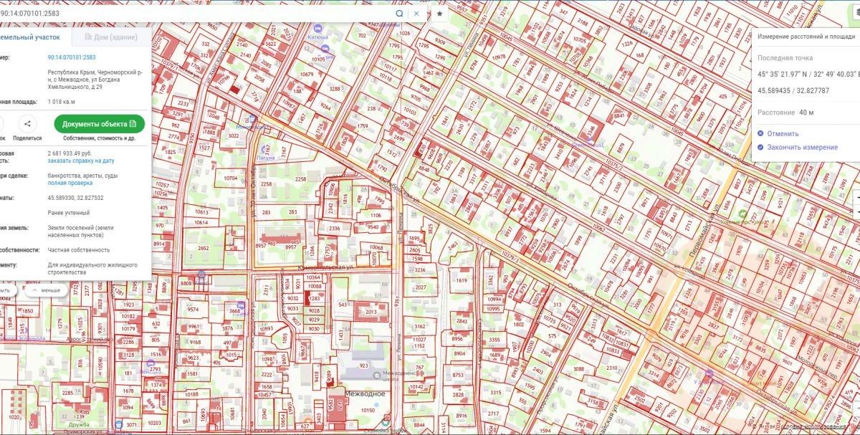860x435 pixels.
Task: Click the Частная собственность text
Action: [79, 250]
